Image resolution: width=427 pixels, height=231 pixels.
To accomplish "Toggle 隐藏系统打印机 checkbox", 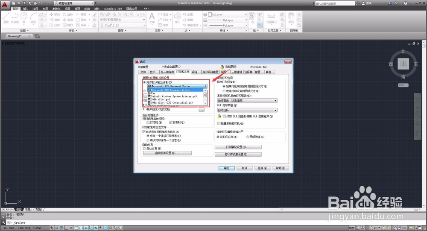I will pyautogui.click(x=219, y=123).
